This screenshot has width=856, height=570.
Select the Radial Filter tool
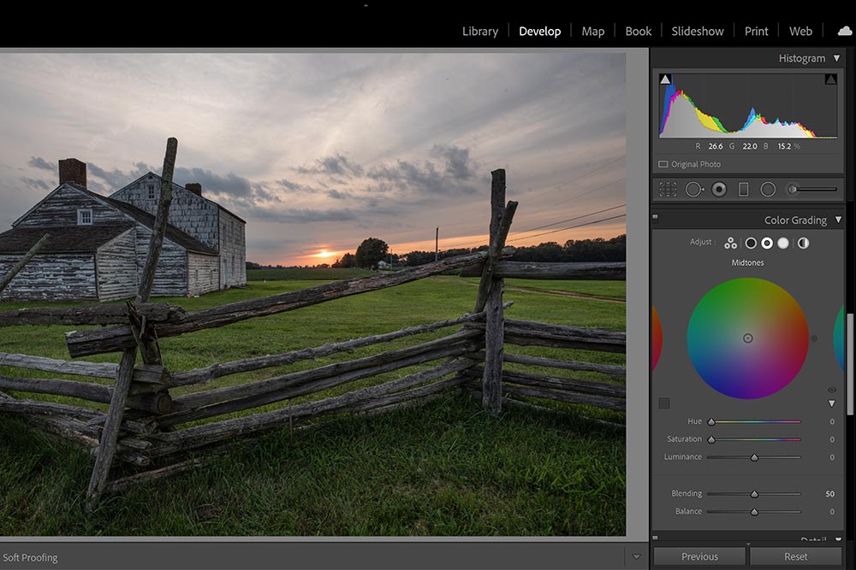pos(768,189)
